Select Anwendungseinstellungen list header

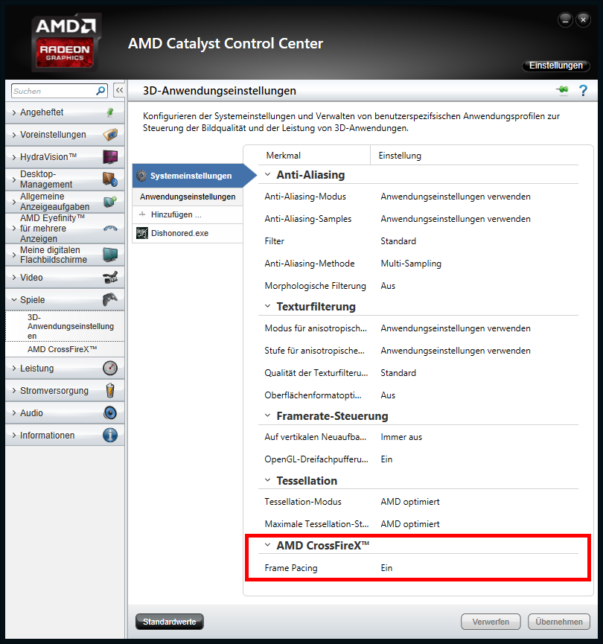click(x=188, y=197)
